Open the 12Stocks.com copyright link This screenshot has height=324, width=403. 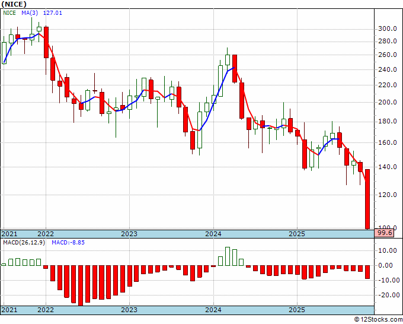pos(378,320)
